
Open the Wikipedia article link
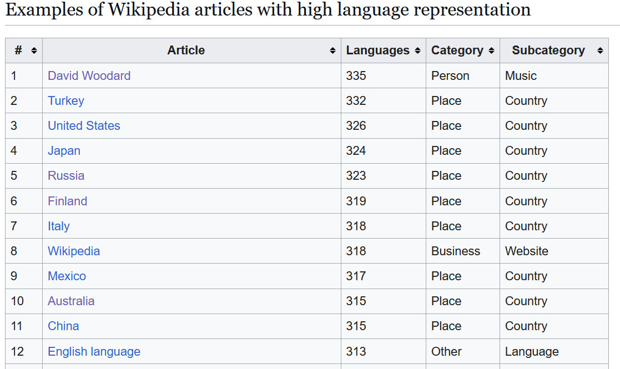tap(74, 251)
